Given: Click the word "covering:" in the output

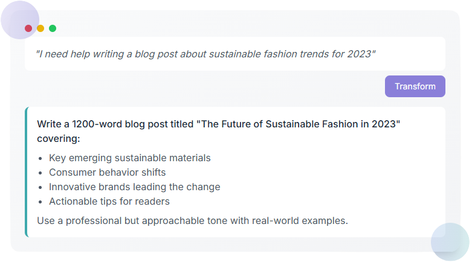Looking at the screenshot, I should click(x=59, y=139).
